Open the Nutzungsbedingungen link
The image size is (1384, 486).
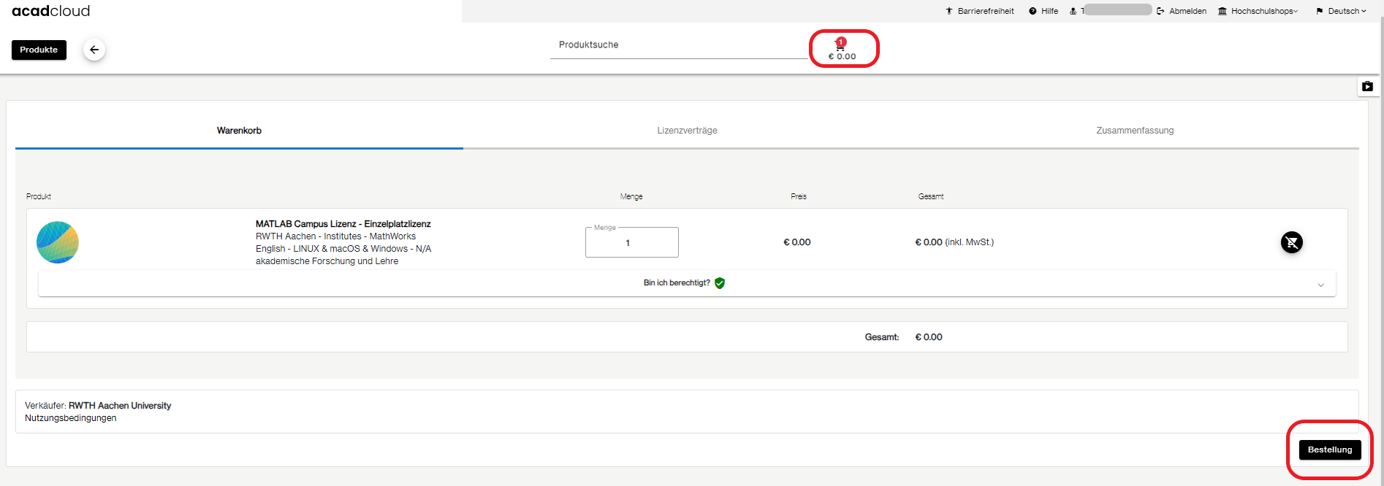coord(71,418)
